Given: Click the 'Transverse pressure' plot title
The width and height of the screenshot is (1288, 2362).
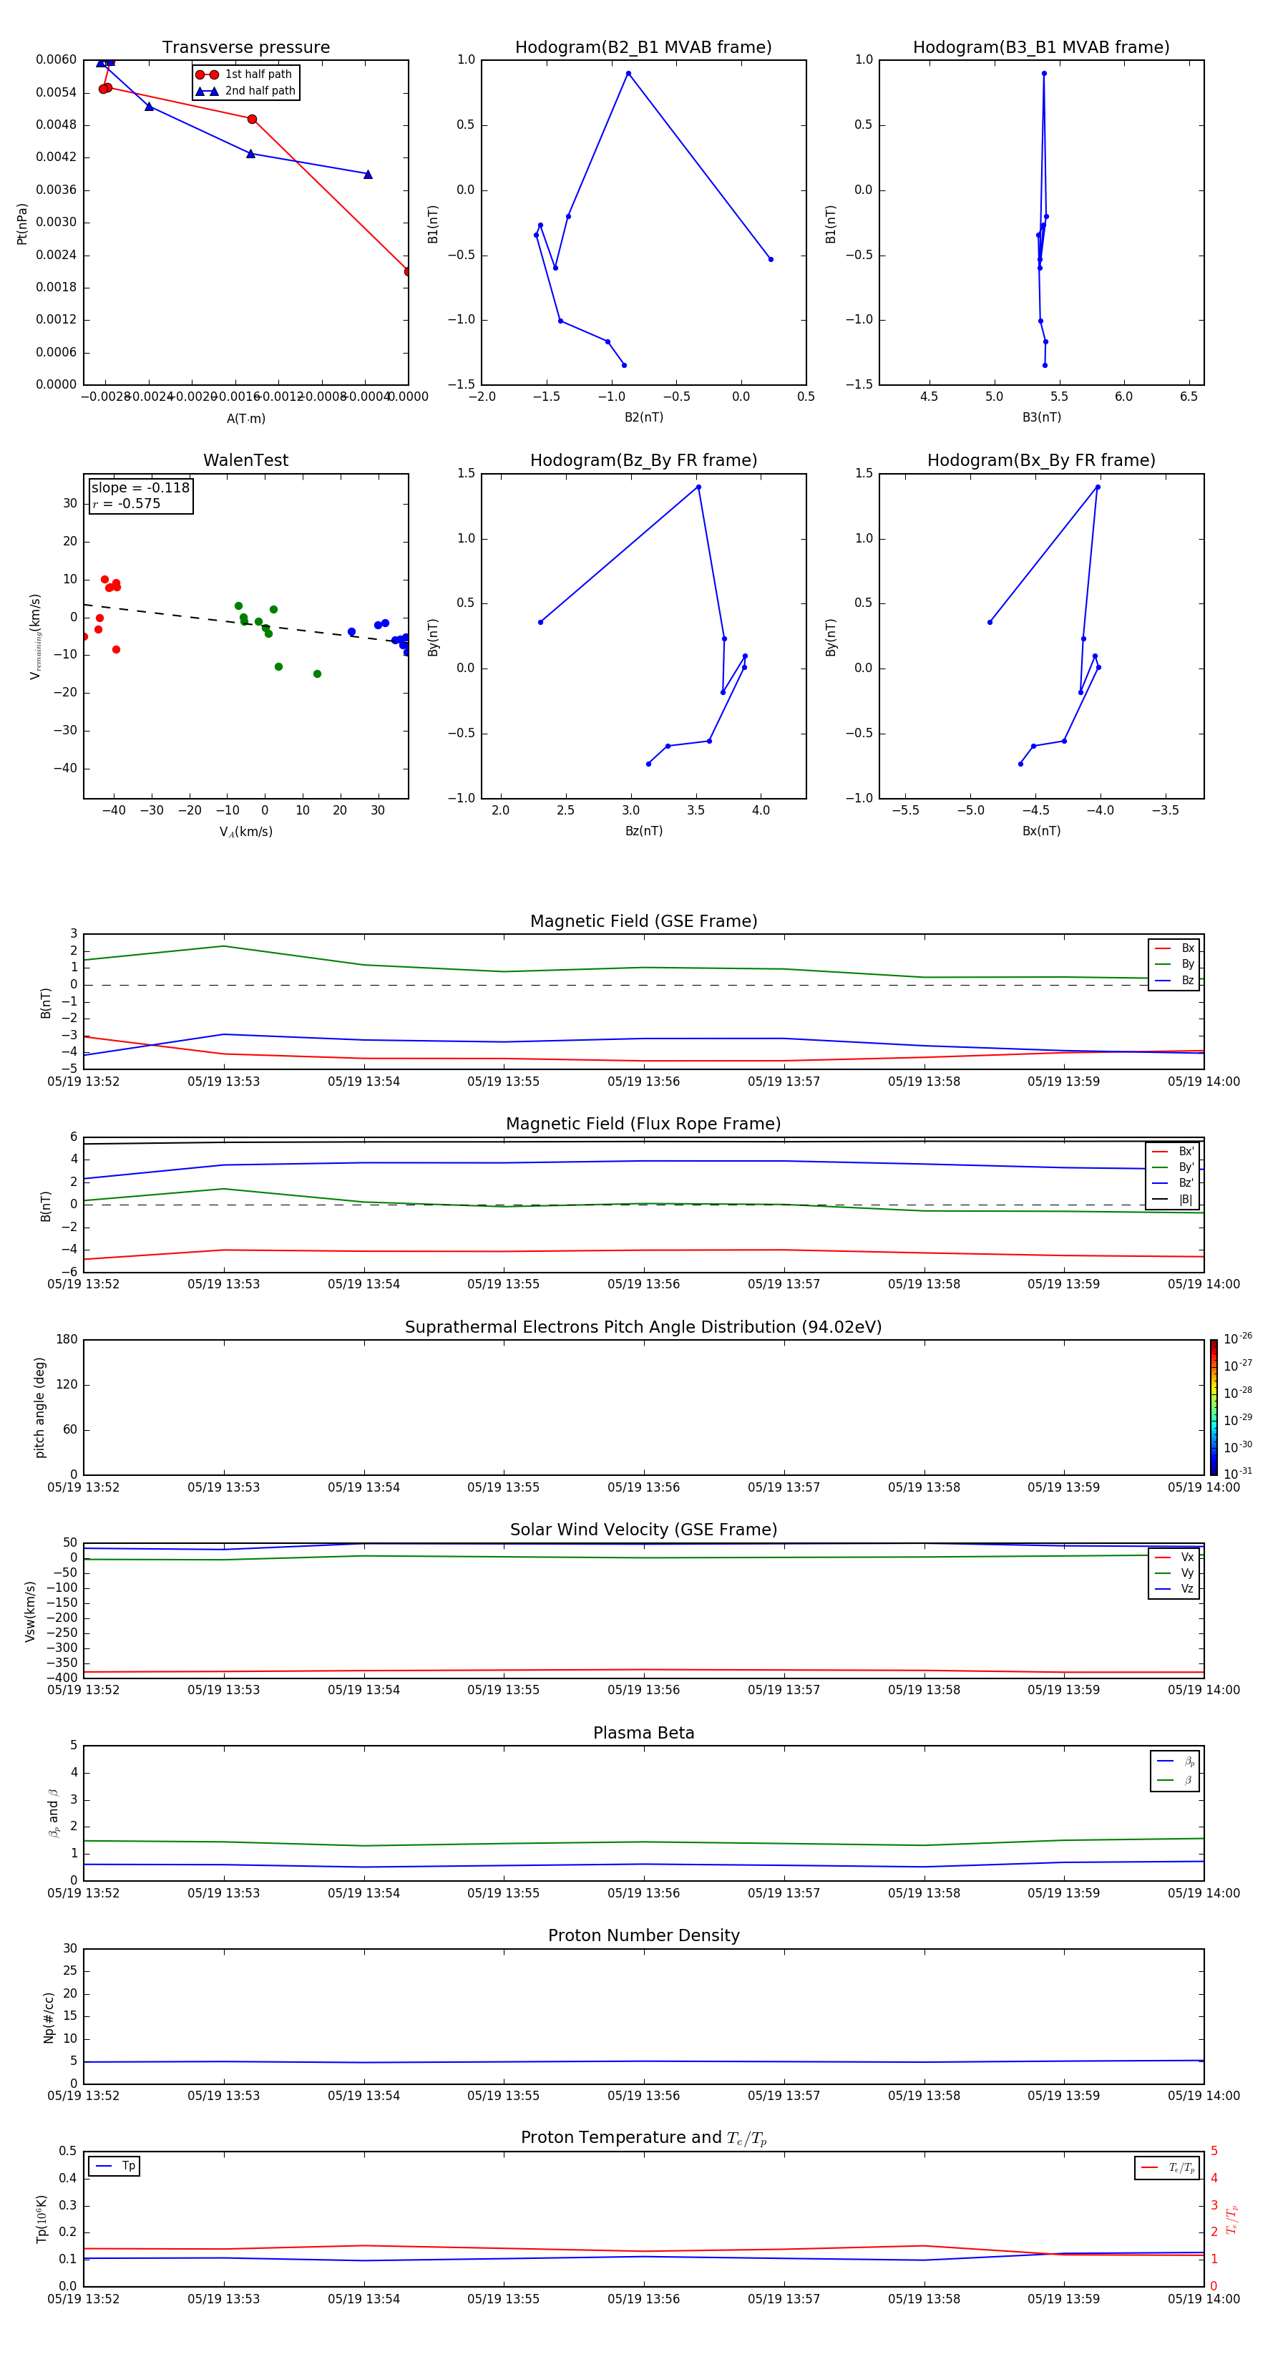Looking at the screenshot, I should coord(245,48).
